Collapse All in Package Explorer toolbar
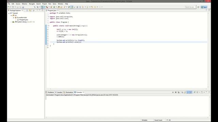218x122 pixels. pos(27,11)
